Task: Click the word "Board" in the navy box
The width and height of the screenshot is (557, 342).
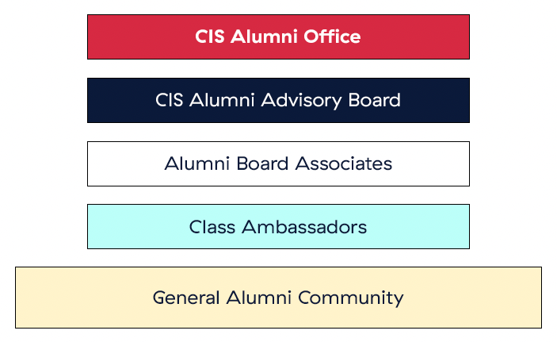Action: [x=375, y=100]
